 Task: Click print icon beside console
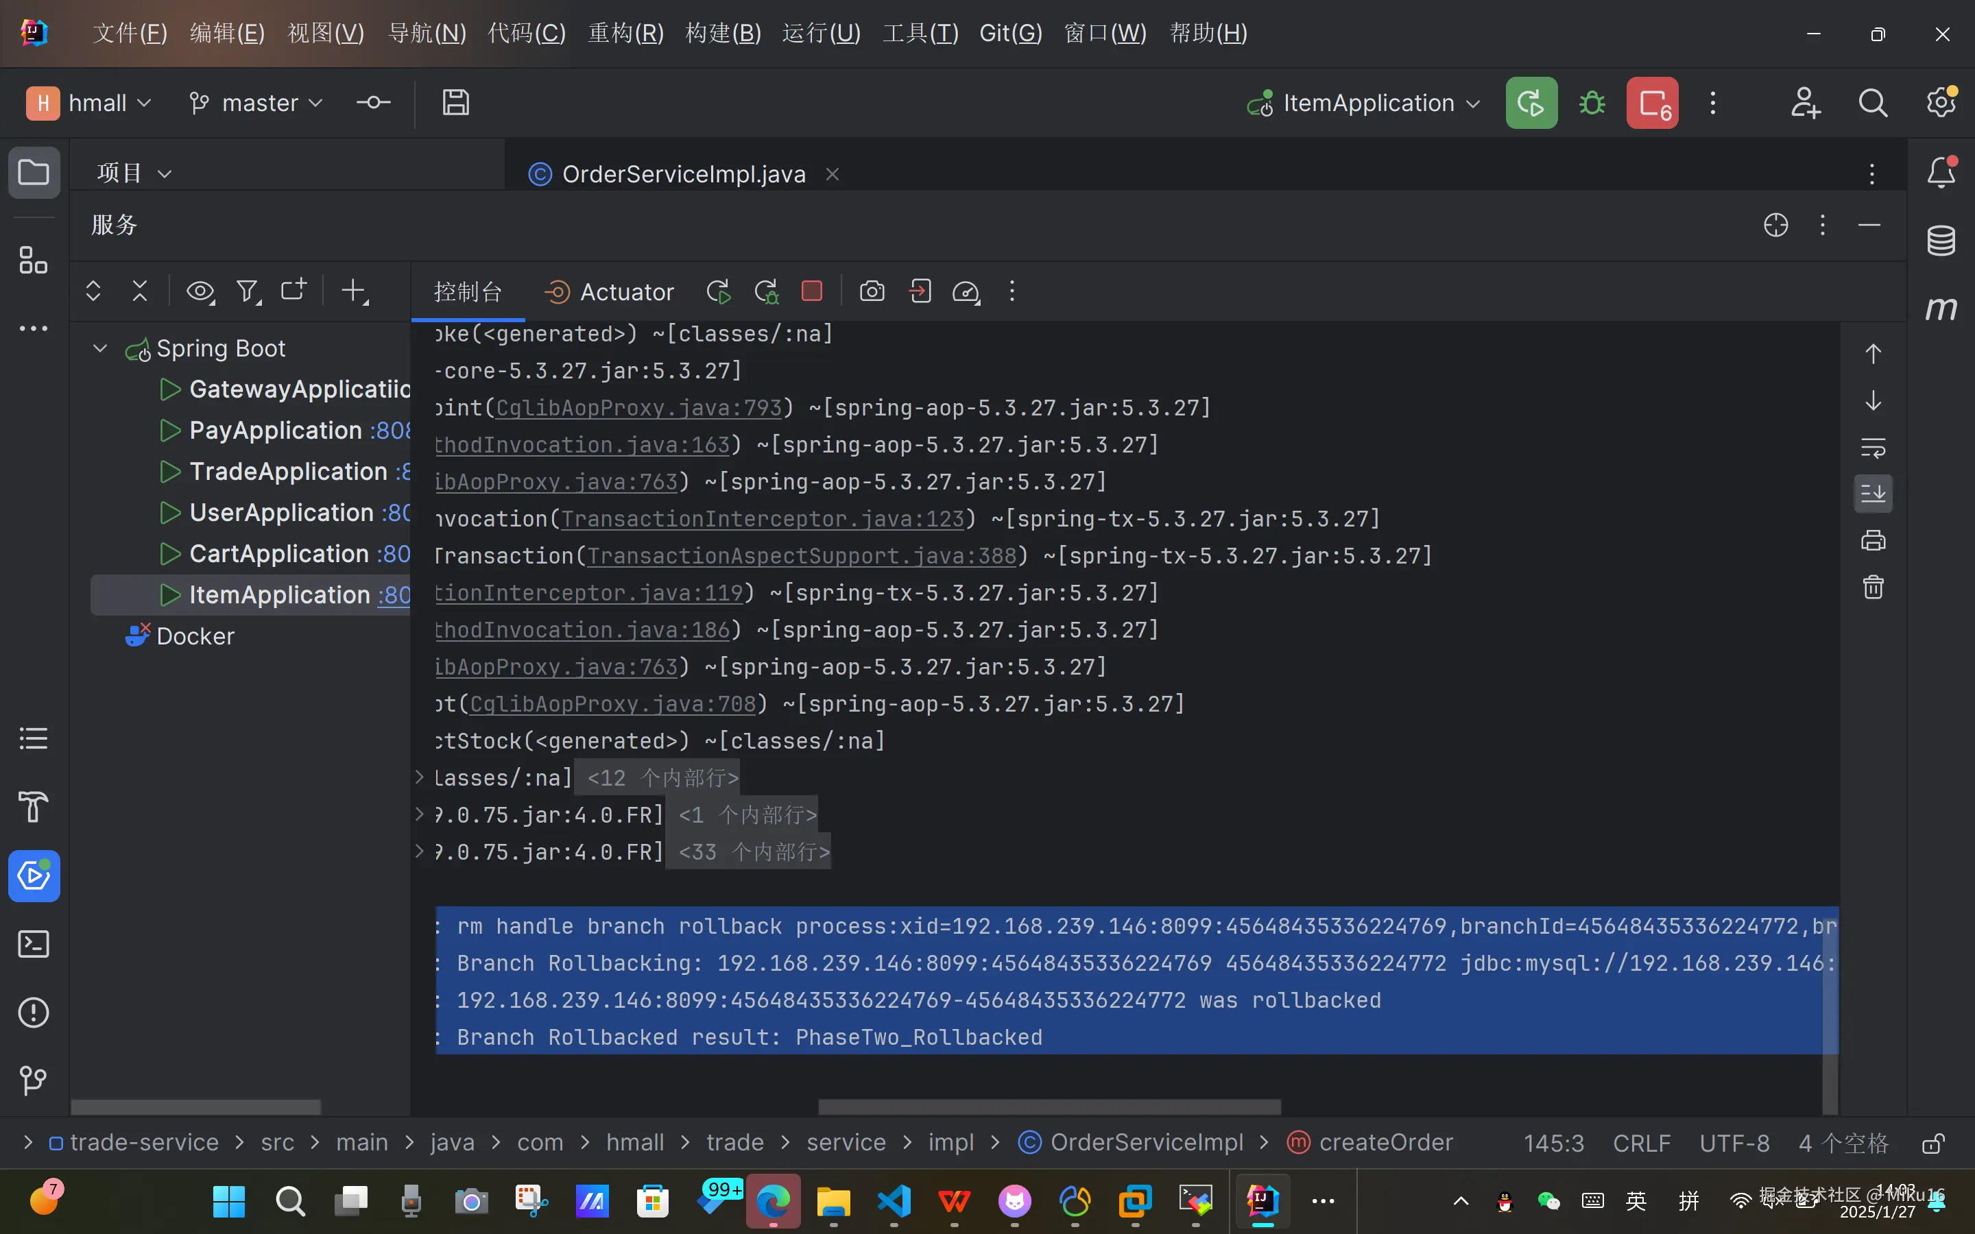(1873, 540)
